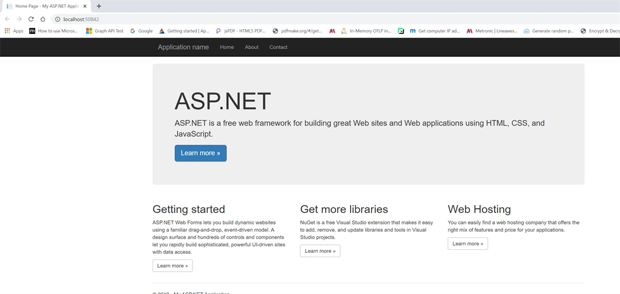This screenshot has height=294, width=620.
Task: Select the Home Page - My ASP.NET tab
Action: [47, 6]
